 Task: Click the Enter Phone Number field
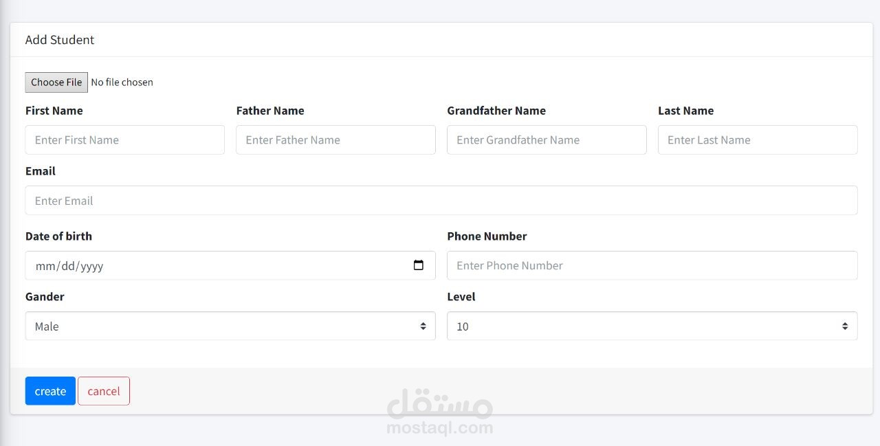point(652,266)
